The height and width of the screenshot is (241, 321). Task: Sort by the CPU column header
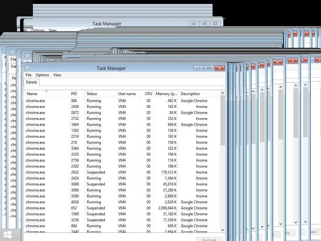tap(148, 94)
